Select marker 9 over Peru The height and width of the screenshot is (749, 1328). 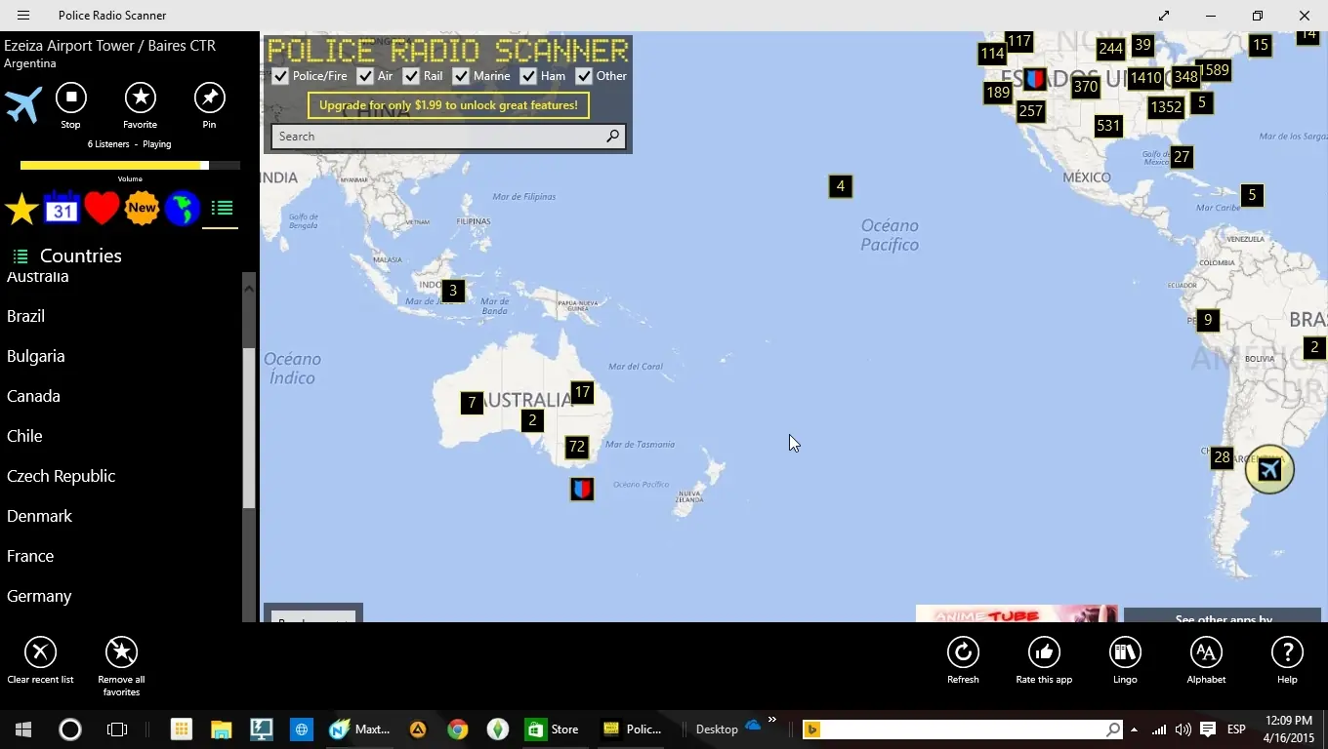(1208, 320)
